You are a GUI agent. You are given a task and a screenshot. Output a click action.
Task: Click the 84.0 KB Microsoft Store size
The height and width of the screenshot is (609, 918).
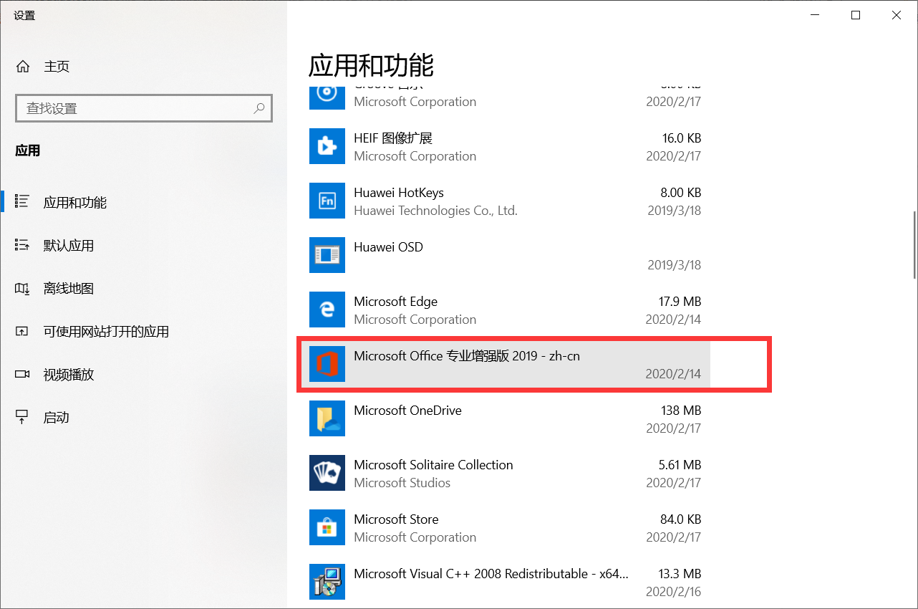[x=680, y=519]
